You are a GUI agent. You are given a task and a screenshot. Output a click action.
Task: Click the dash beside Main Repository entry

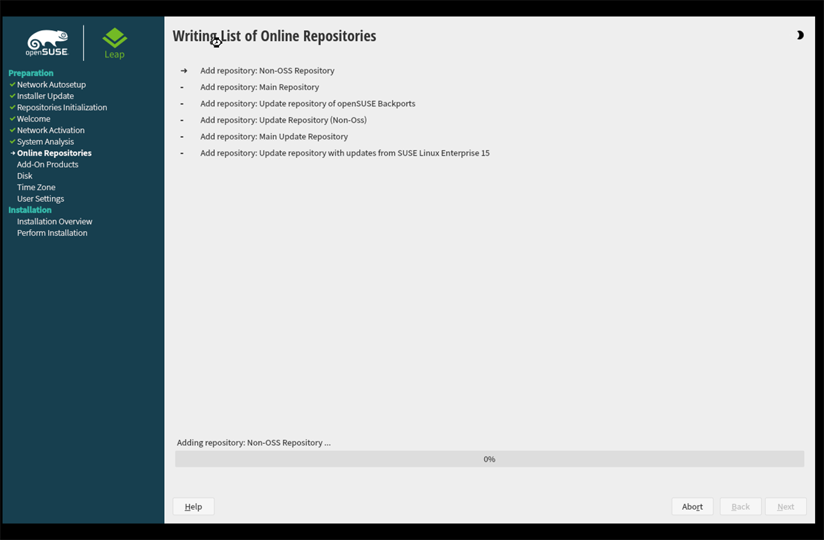tap(181, 86)
